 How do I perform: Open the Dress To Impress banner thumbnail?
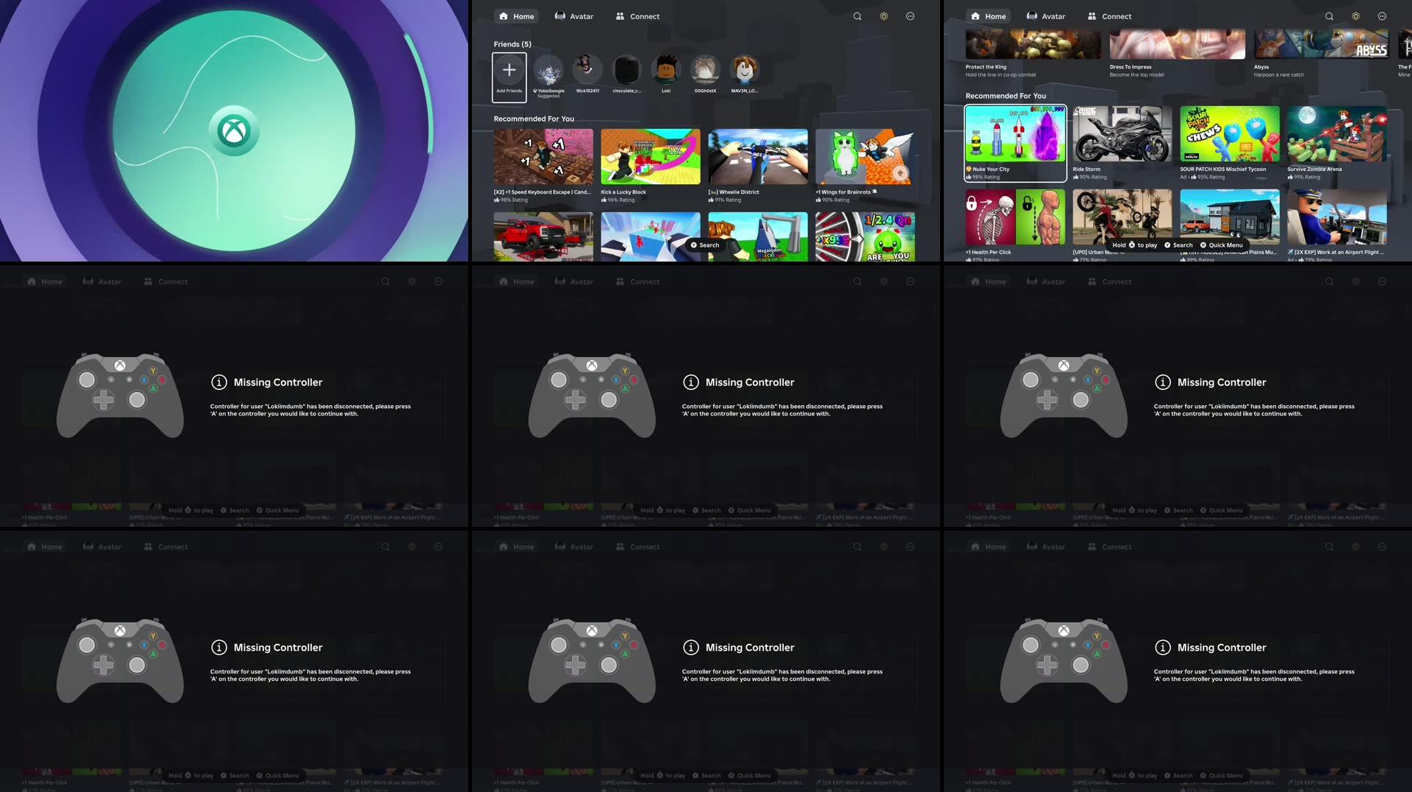(x=1178, y=44)
